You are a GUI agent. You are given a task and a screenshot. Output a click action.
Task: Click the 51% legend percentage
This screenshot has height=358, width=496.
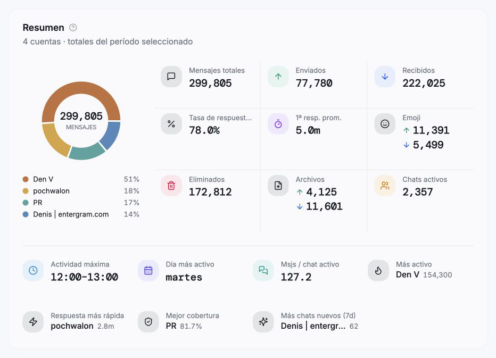coord(131,179)
